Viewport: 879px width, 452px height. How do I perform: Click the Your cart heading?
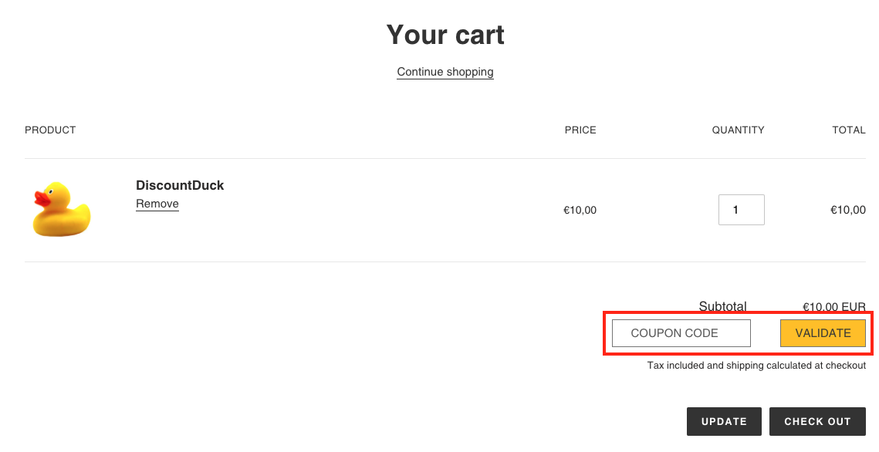[445, 35]
